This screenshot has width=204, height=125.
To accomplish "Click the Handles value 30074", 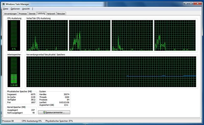I will (x=67, y=94).
